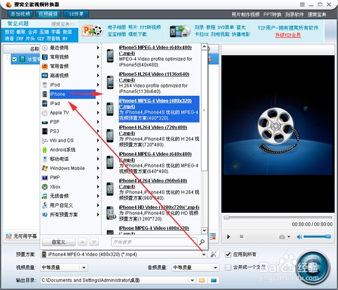Image resolution: width=338 pixels, height=290 pixels.
Task: Click the search magnifier icon
Action: (x=202, y=242)
